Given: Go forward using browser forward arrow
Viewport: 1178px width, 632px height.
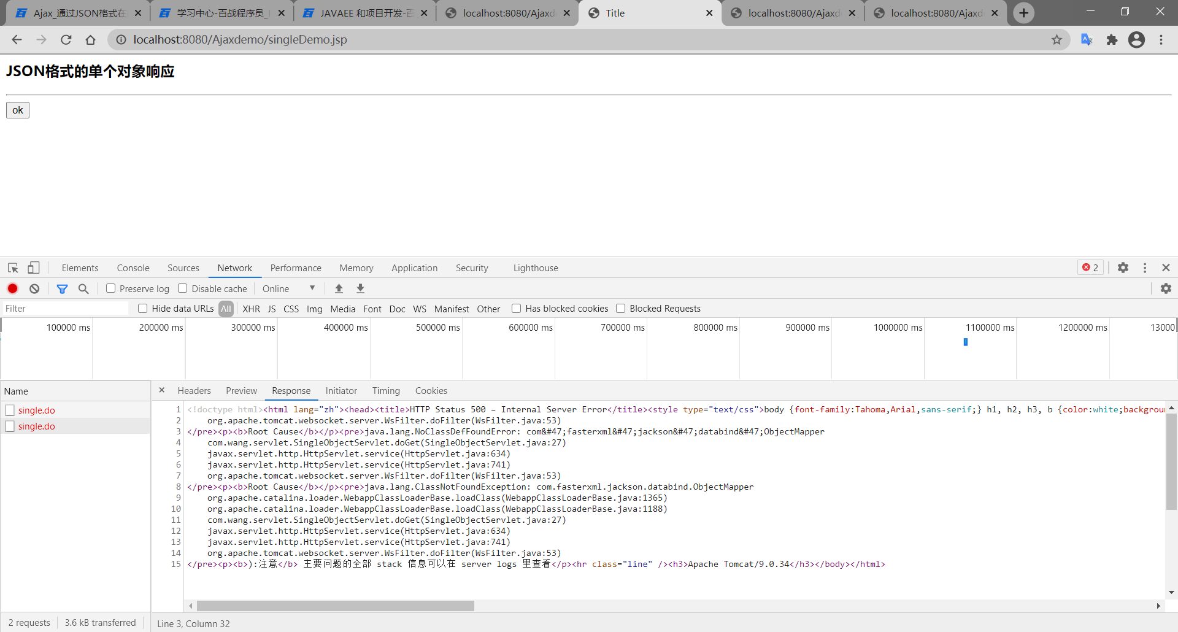Looking at the screenshot, I should tap(41, 40).
